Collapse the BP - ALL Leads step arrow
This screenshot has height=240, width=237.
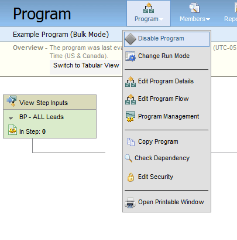(11, 118)
